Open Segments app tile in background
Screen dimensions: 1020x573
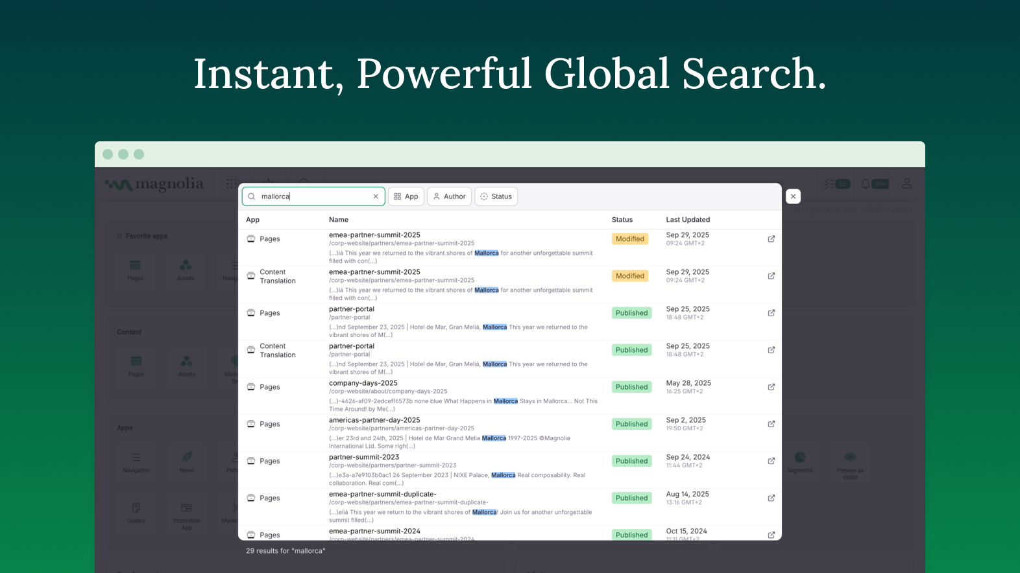click(x=800, y=463)
